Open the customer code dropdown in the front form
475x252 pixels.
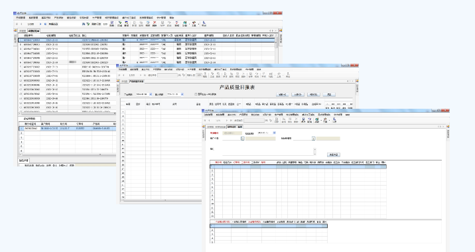[243, 139]
